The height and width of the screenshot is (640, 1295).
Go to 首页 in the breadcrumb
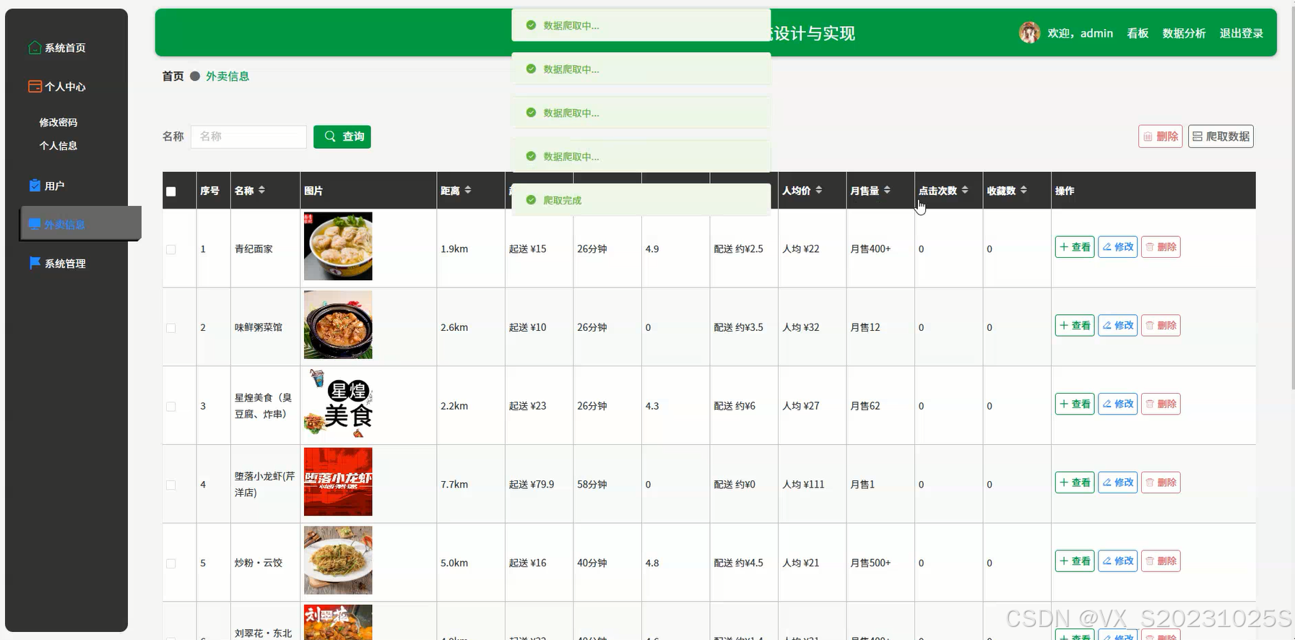pos(173,76)
